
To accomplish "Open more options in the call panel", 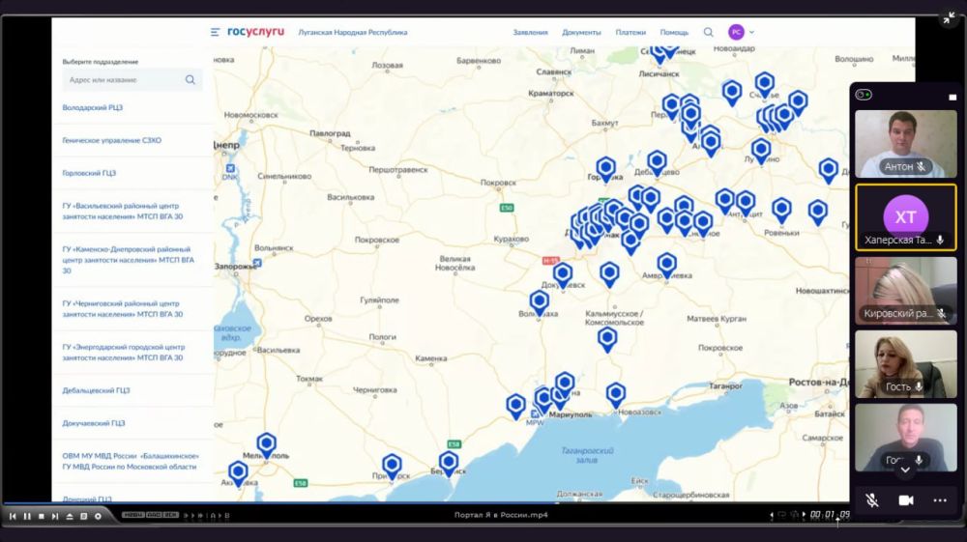I will coord(939,500).
